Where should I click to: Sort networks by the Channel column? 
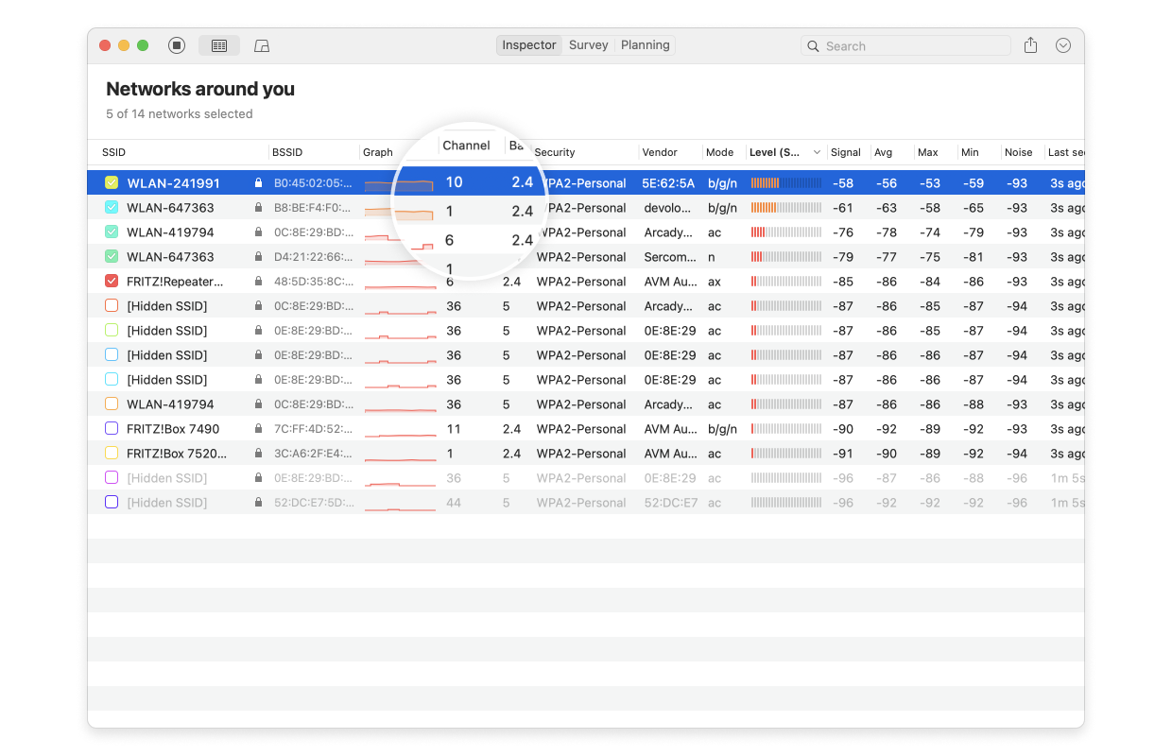[468, 145]
